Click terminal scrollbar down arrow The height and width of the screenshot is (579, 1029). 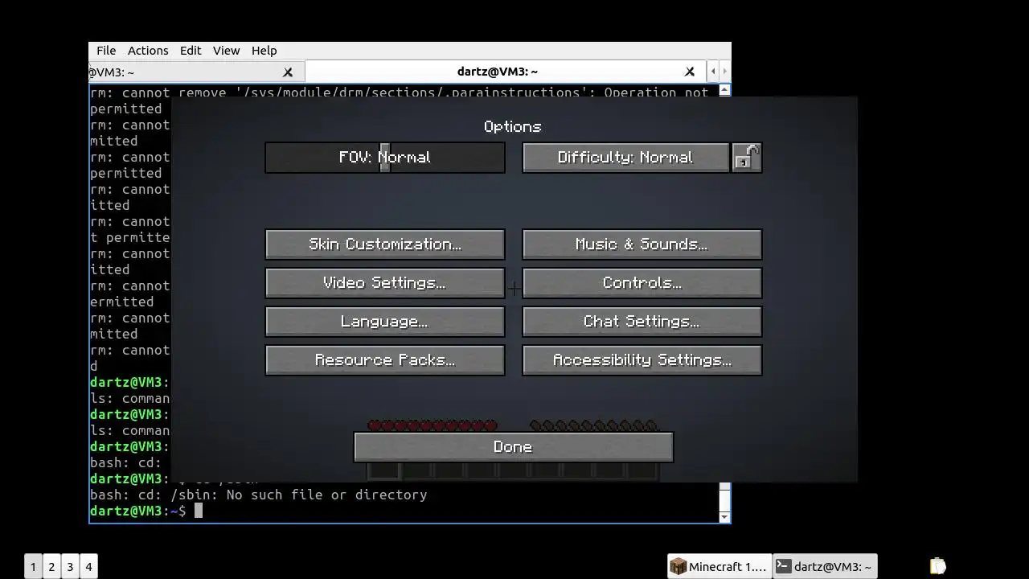click(724, 517)
